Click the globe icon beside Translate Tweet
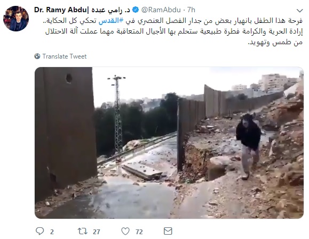 point(37,56)
